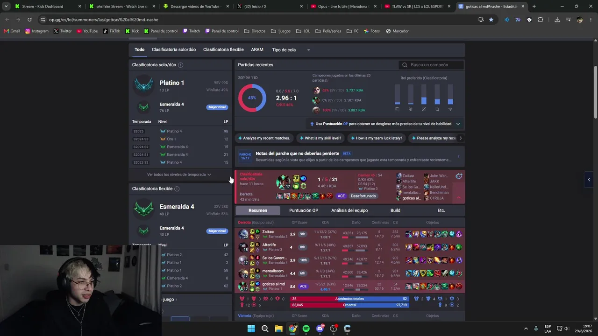598x336 pixels.
Task: Click the 45% win rate donut chart
Action: click(x=252, y=98)
